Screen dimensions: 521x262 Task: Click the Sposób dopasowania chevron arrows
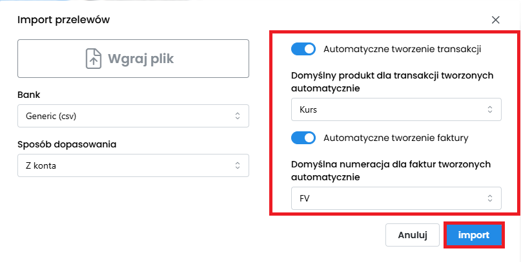pos(237,165)
